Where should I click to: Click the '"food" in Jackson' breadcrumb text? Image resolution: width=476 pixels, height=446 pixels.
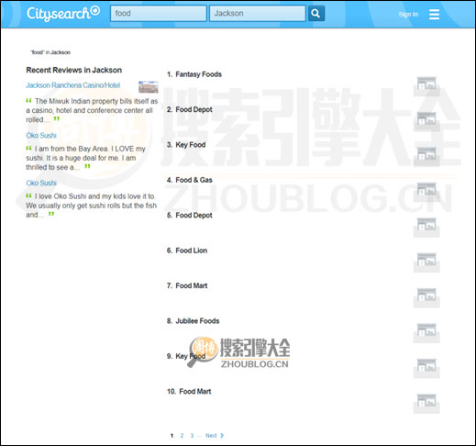(x=50, y=52)
